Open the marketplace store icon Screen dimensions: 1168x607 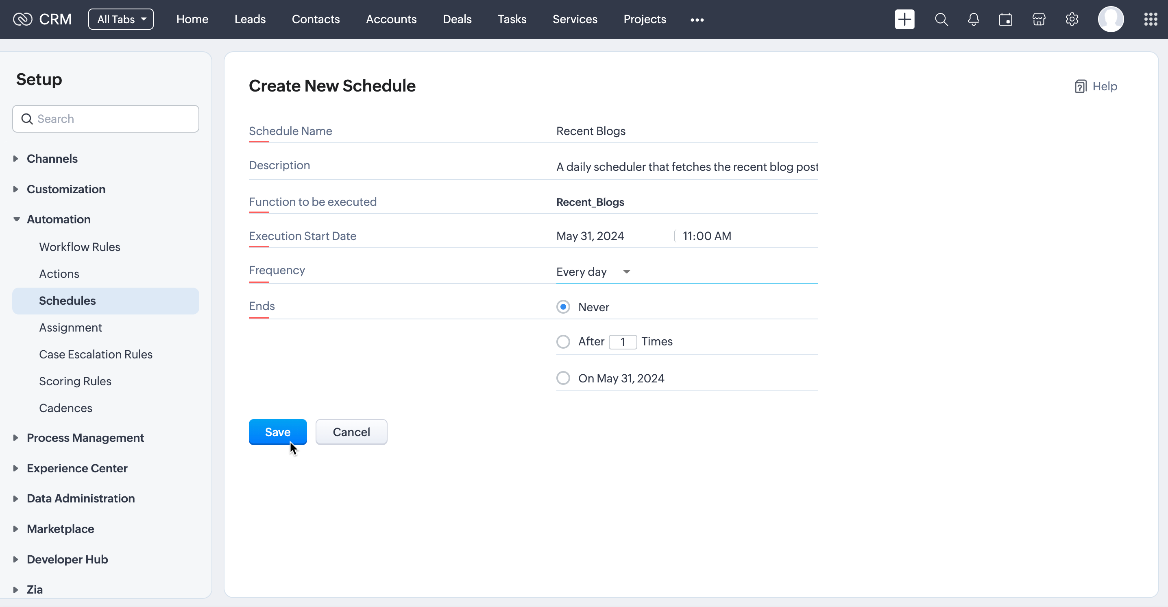tap(1038, 20)
